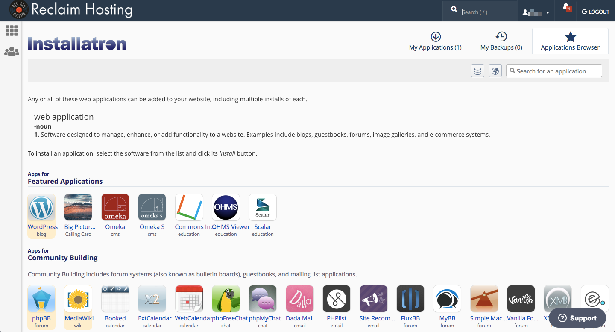Click the OHMS Viewer text link
615x332 pixels.
coord(231,227)
